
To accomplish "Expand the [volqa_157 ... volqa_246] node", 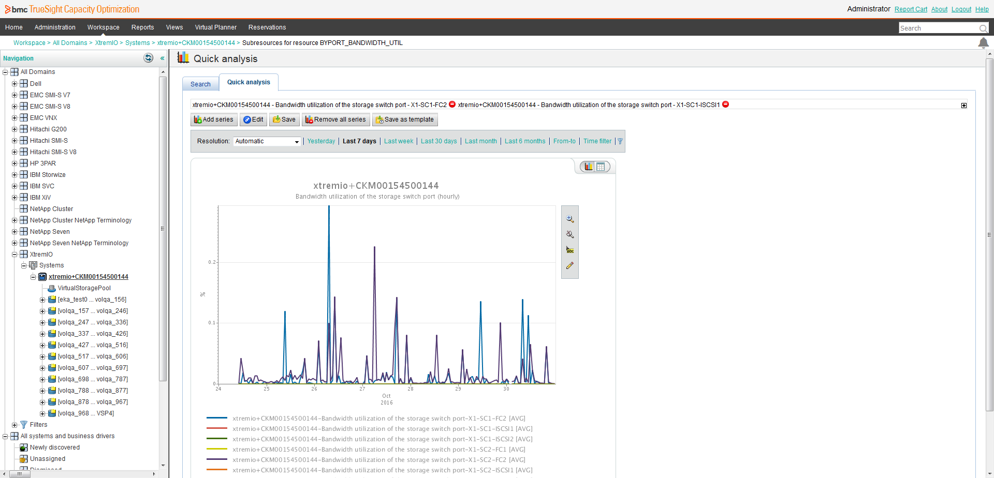I will (42, 311).
